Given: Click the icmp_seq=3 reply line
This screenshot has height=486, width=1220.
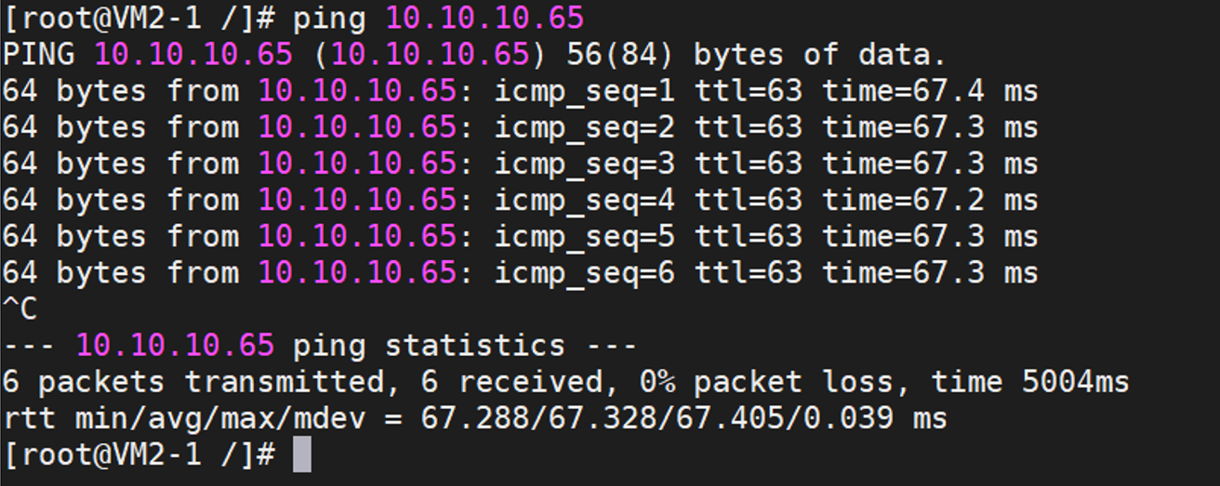Looking at the screenshot, I should (520, 164).
